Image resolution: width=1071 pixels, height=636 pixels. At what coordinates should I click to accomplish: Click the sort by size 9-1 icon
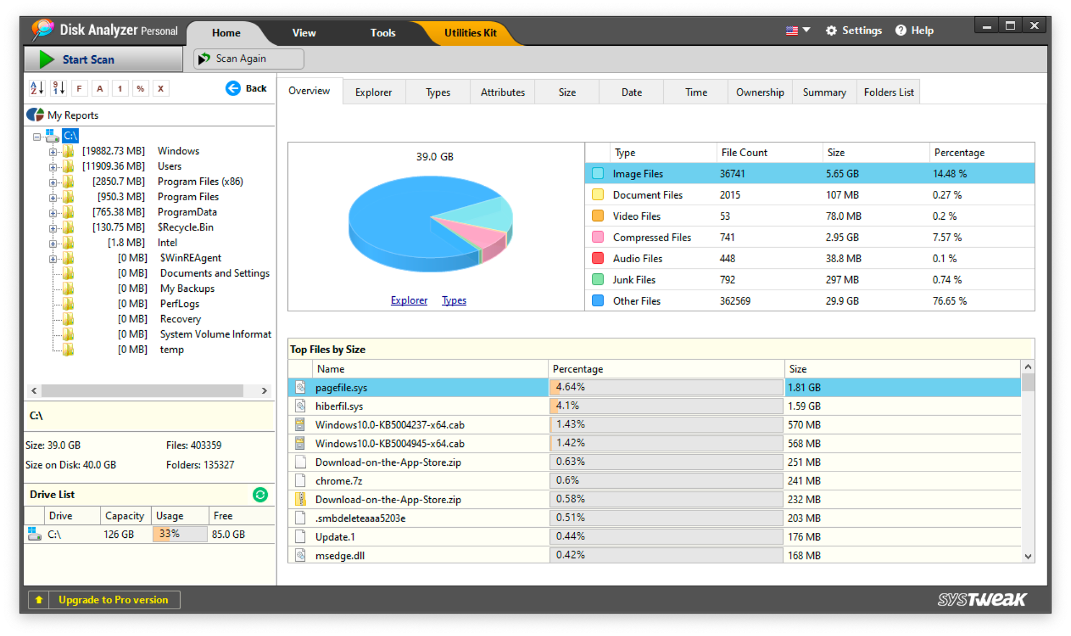click(x=58, y=88)
